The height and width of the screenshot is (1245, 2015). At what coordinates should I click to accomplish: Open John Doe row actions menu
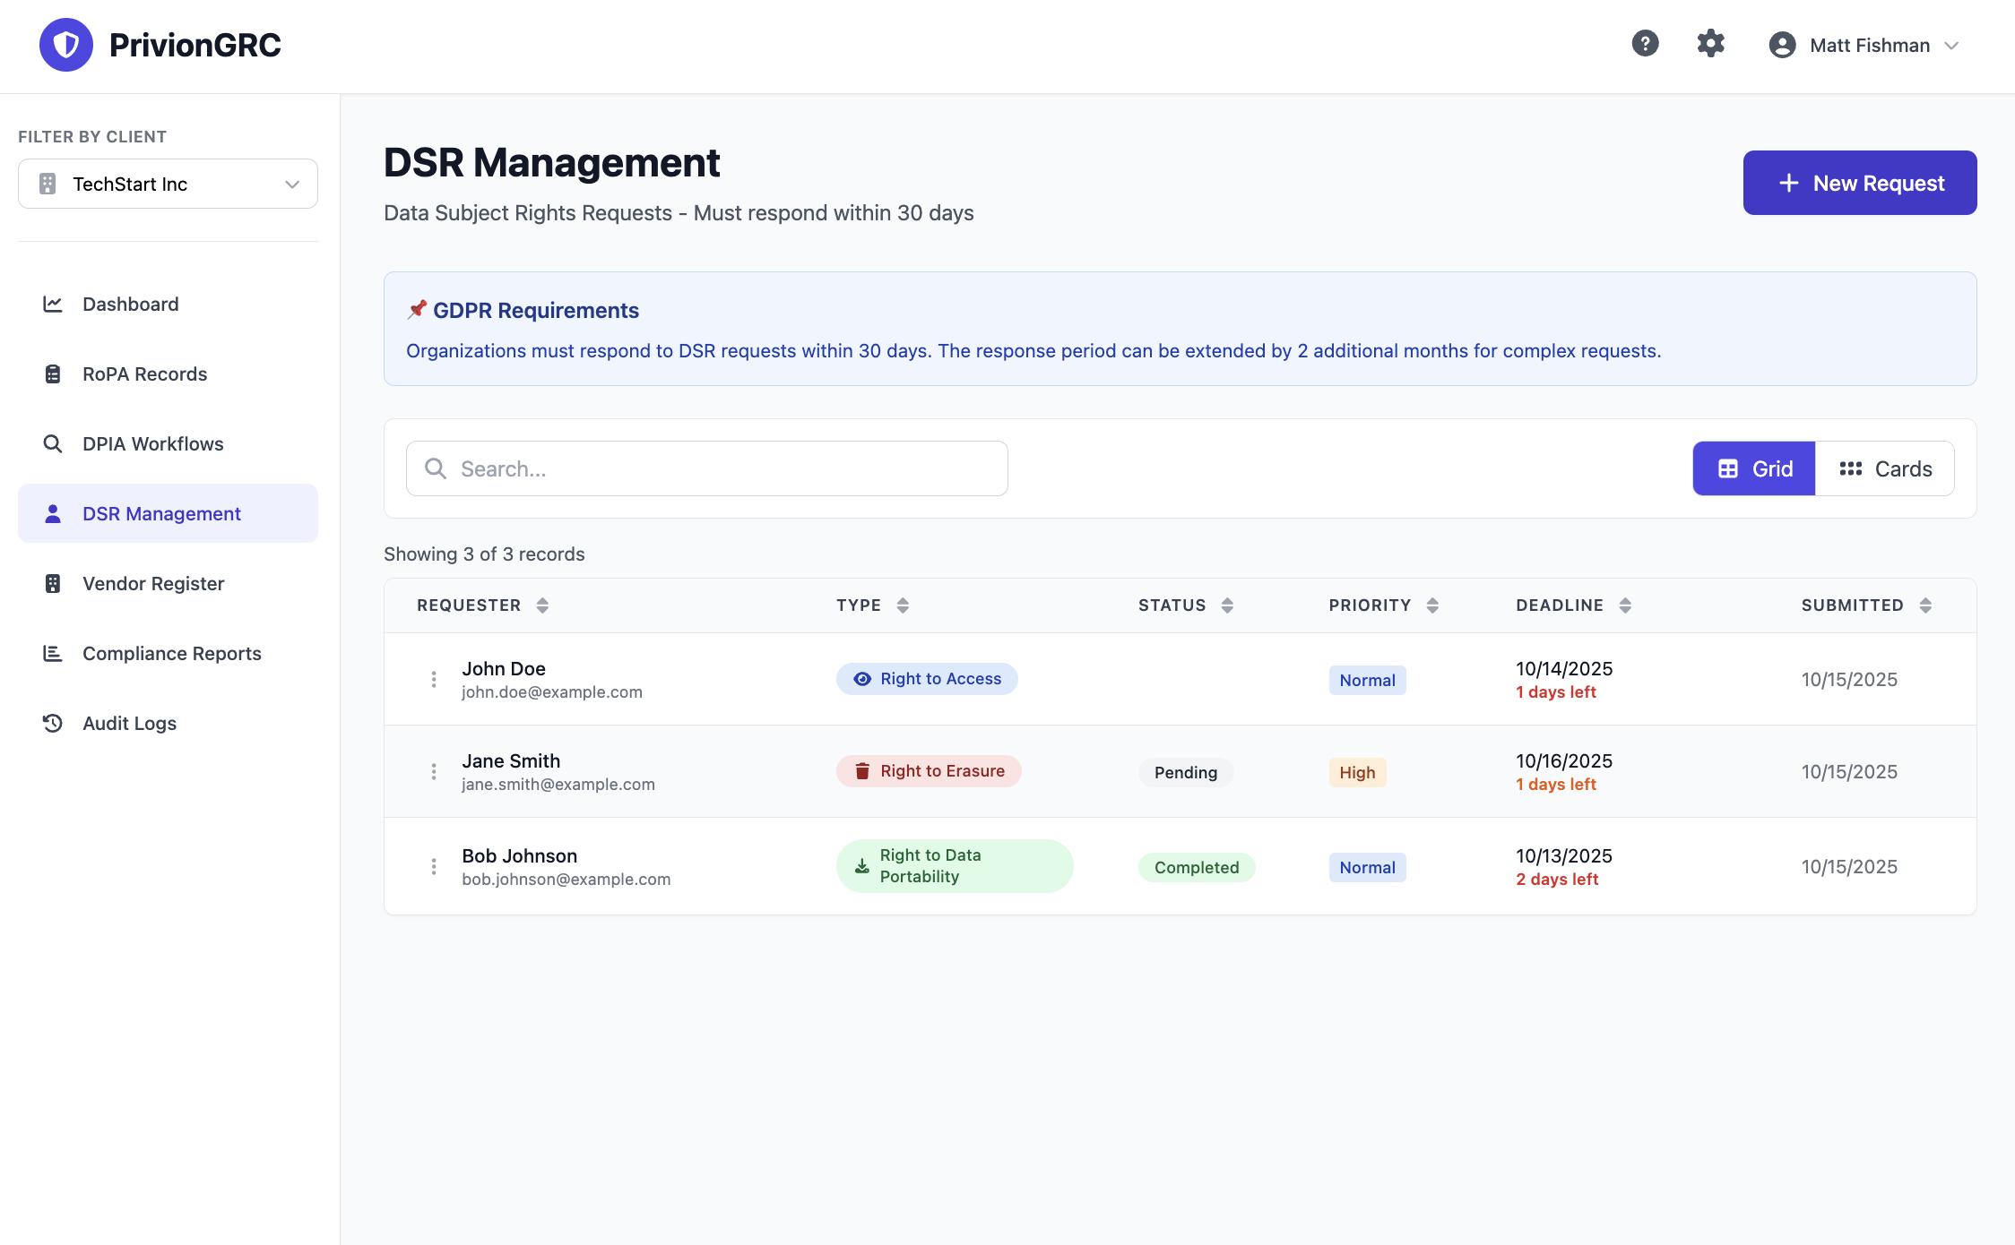click(x=434, y=680)
